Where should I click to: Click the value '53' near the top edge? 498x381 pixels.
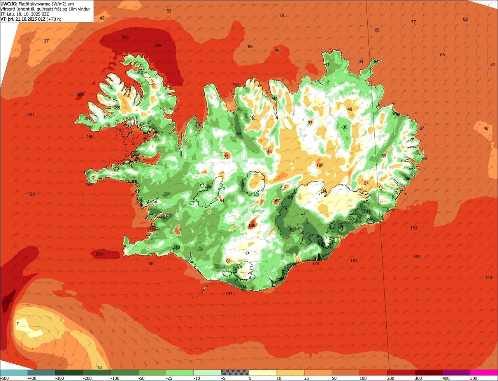169,11
